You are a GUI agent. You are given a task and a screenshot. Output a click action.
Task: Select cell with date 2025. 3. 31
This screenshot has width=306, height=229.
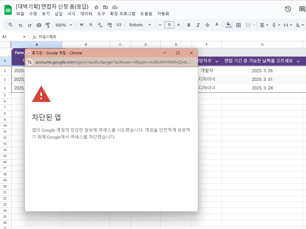point(262,79)
